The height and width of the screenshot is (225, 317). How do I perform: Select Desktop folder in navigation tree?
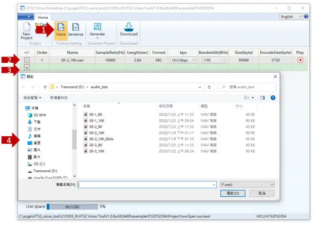click(34, 143)
